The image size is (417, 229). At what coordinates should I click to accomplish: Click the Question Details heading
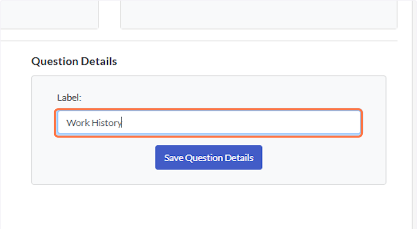74,62
